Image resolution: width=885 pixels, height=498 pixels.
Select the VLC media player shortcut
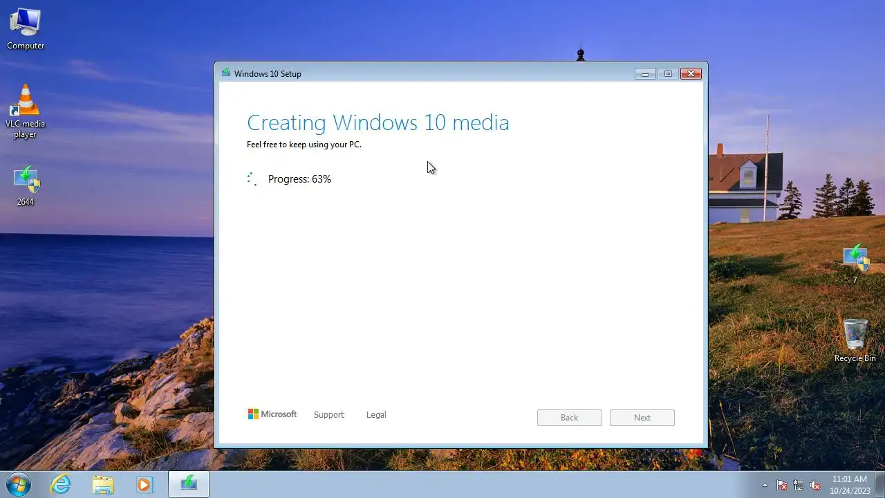pos(26,112)
